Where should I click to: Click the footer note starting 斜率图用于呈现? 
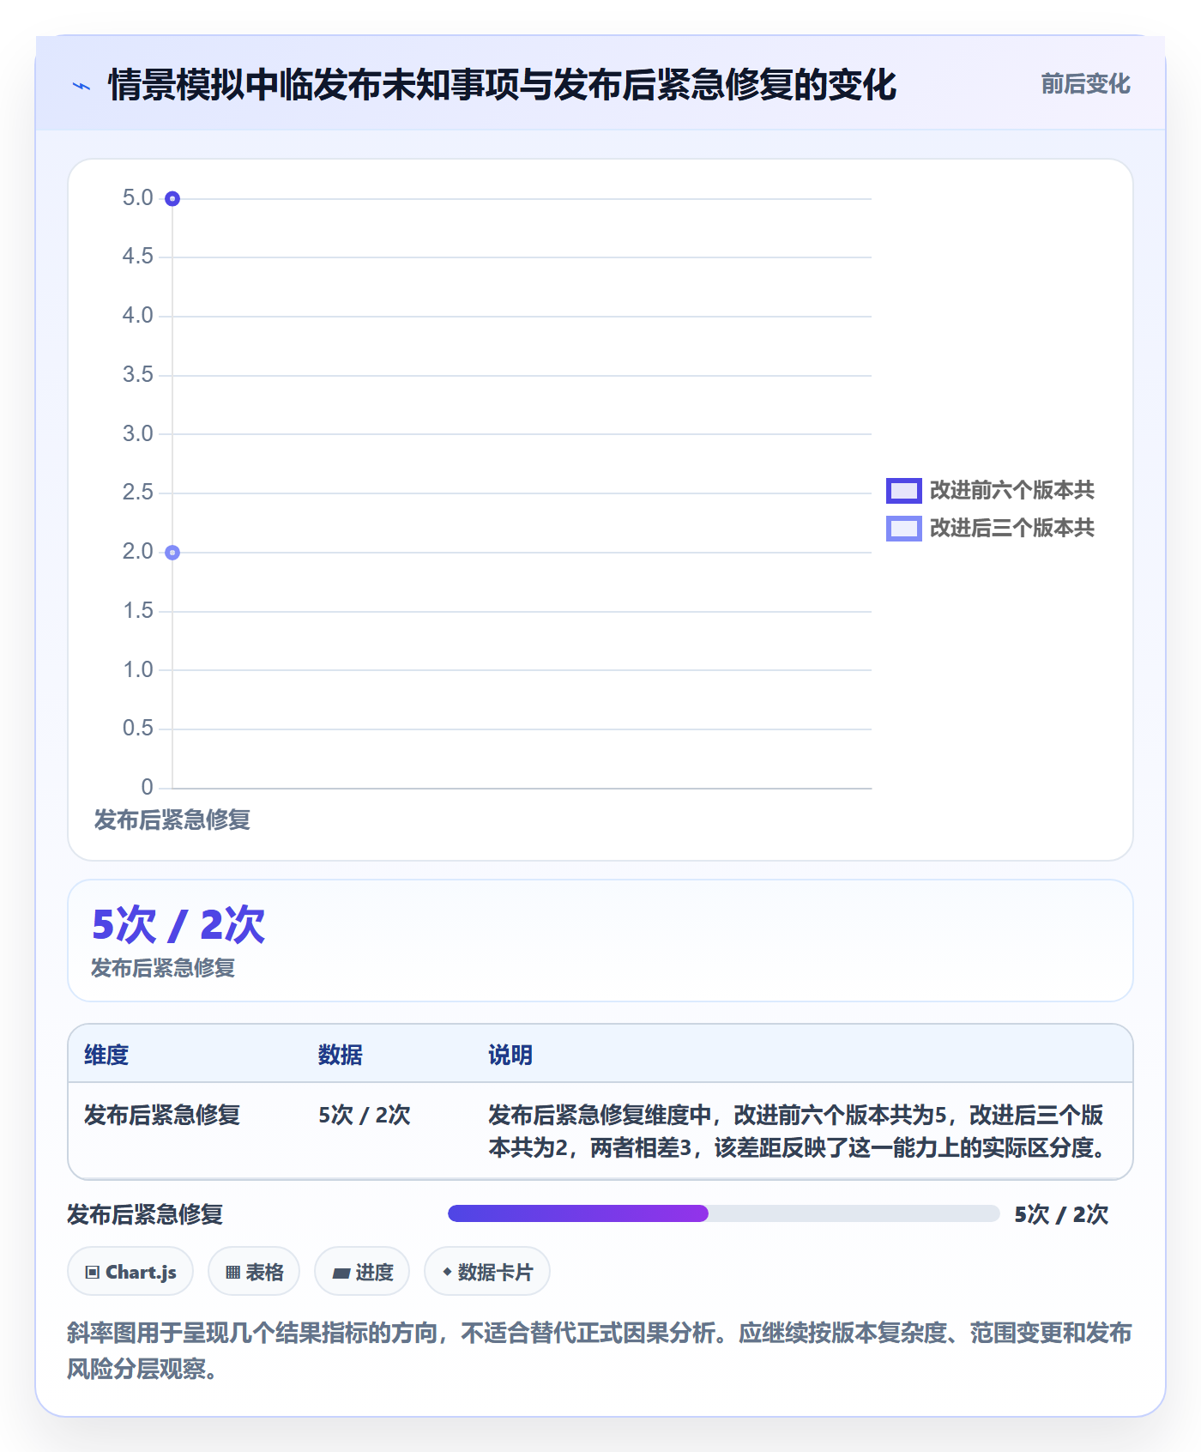tap(600, 1351)
